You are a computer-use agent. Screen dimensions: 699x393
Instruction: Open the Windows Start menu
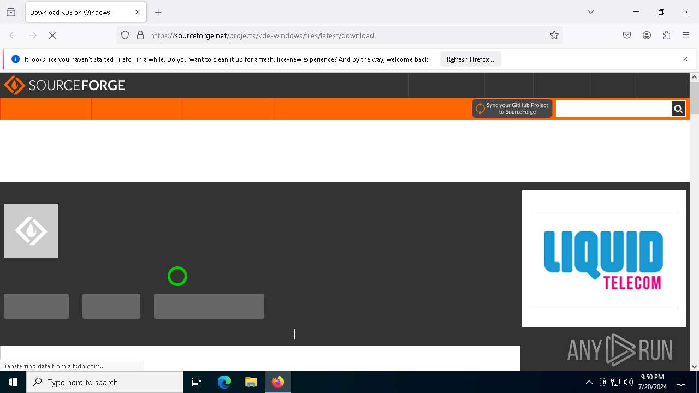click(x=13, y=382)
